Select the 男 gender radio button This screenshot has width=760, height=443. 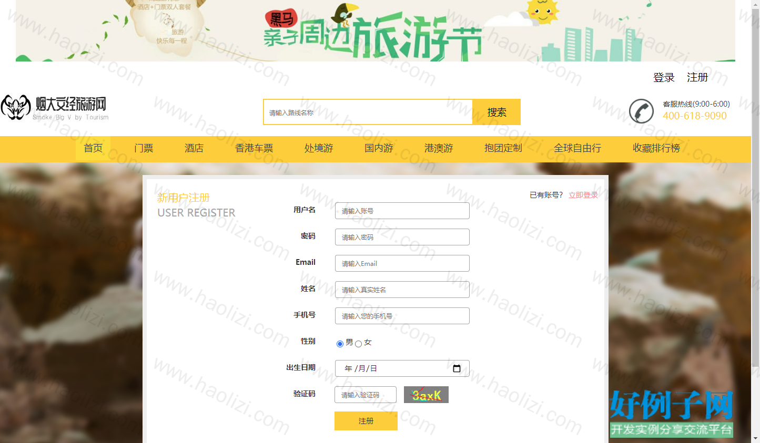pos(340,344)
